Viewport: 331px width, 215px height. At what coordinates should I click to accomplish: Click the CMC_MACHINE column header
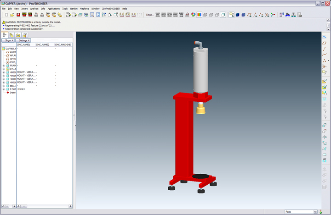click(63, 44)
